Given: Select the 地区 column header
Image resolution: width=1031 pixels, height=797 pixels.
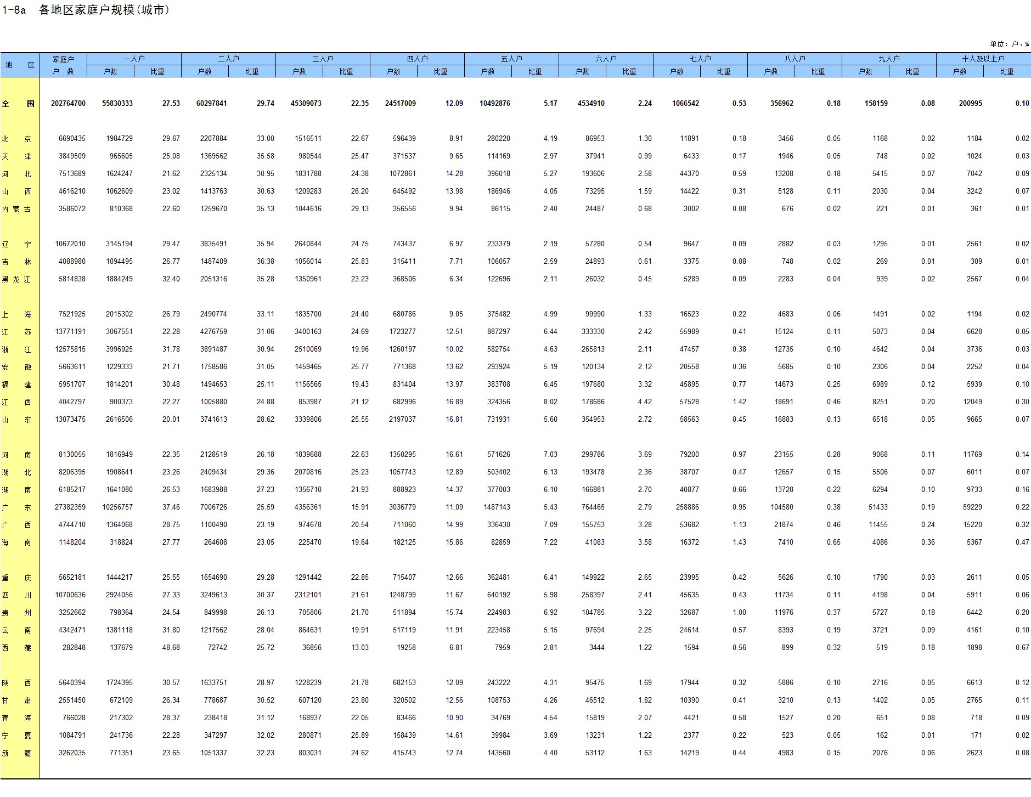Looking at the screenshot, I should click(20, 65).
